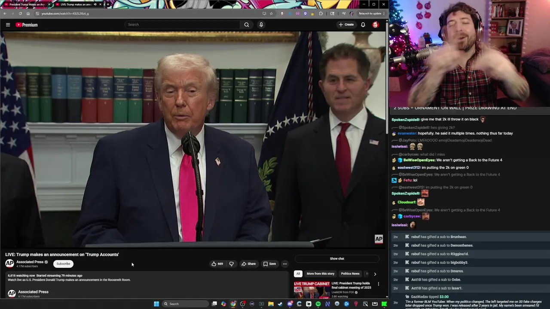Select the 'All' filter chip
550x309 pixels.
coord(298,274)
